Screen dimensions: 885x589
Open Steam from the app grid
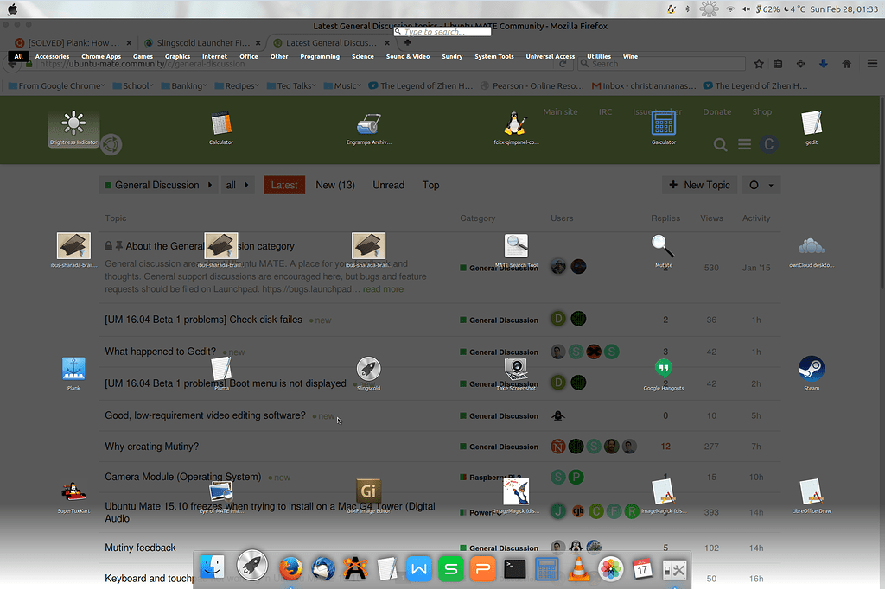coord(811,370)
